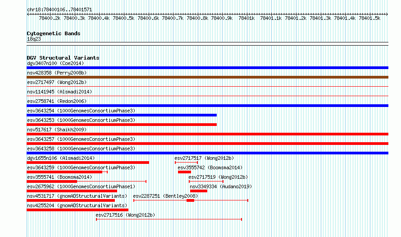Click the left arrow end of ruler
Image resolution: width=401 pixels, height=237 pixels.
coord(28,14)
